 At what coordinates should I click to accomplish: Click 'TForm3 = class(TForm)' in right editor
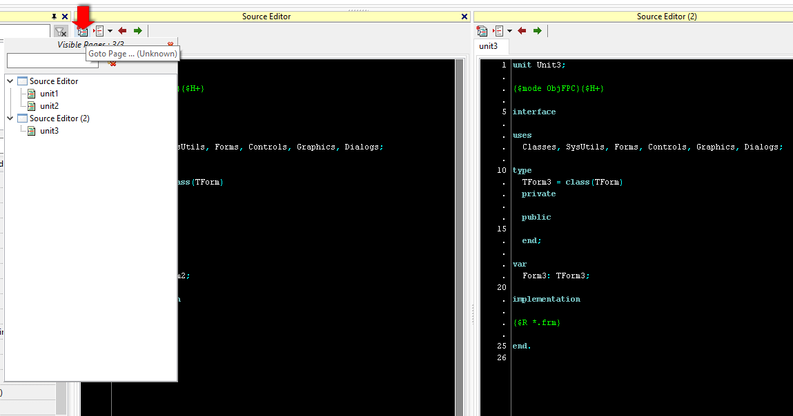(x=573, y=182)
